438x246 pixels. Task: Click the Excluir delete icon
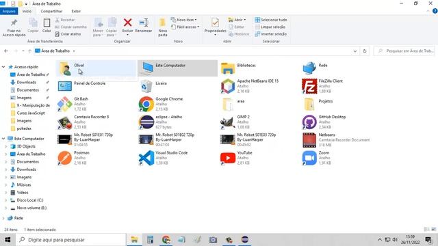point(128,23)
